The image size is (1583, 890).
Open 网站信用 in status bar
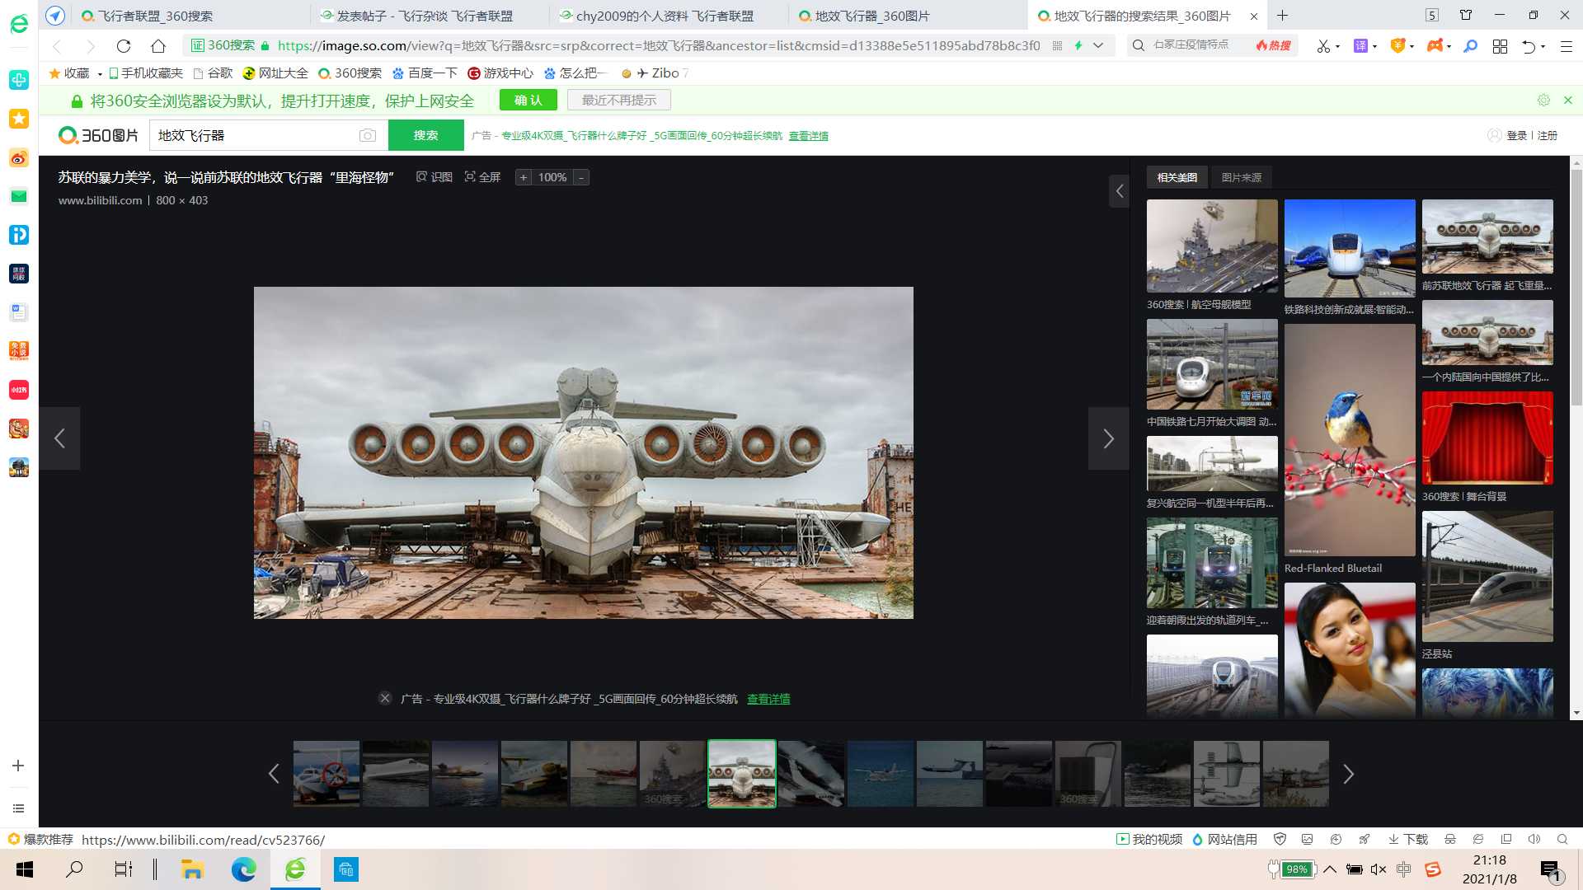1224,839
